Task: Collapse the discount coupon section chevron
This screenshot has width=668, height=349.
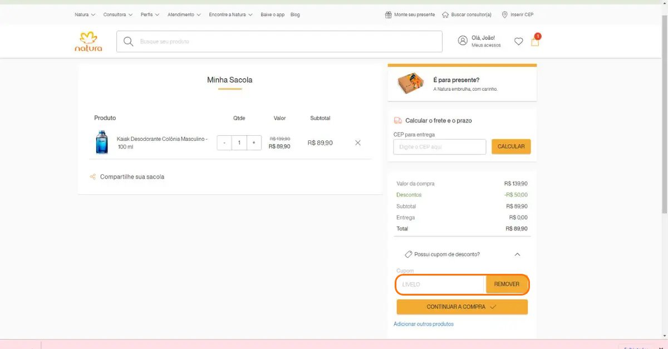Action: (517, 254)
